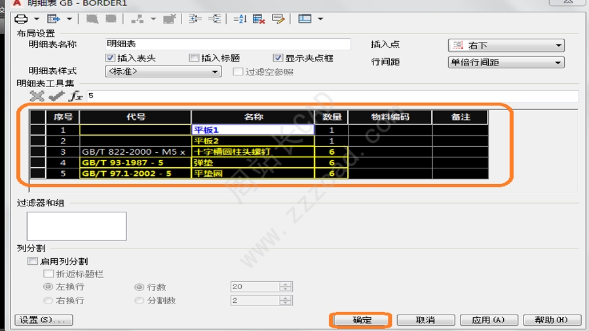Click the 名称 column header
The width and height of the screenshot is (589, 331).
[x=253, y=117]
